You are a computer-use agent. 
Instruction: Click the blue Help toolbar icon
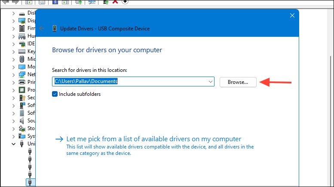tap(55, 2)
